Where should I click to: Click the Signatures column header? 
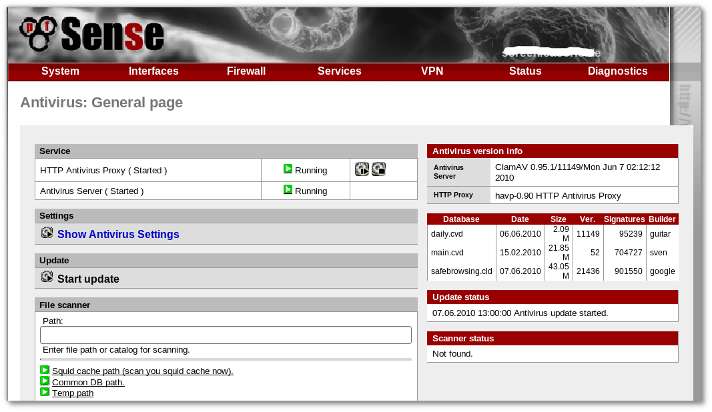point(625,219)
